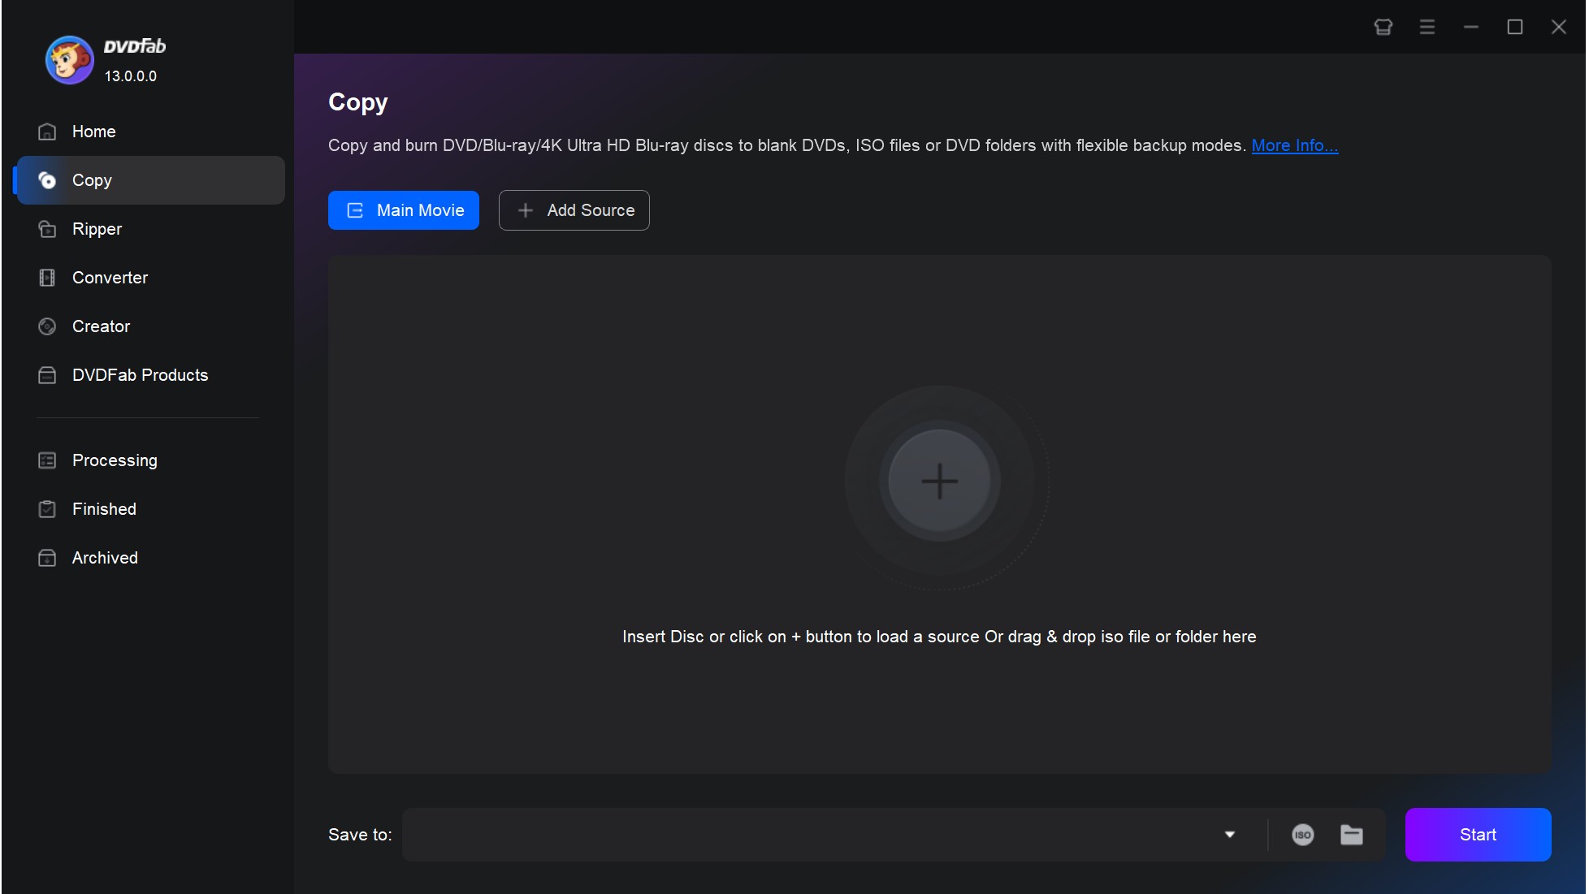The width and height of the screenshot is (1589, 894).
Task: Navigate to Converter module
Action: coord(110,277)
